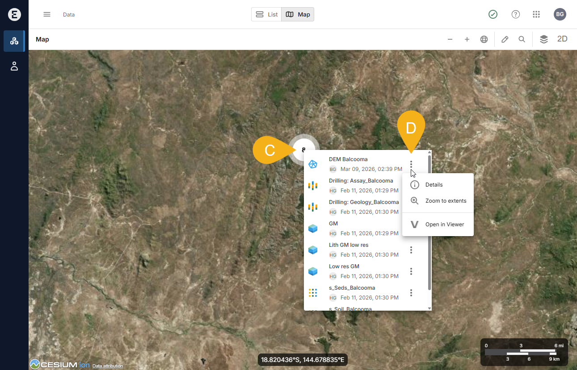Open options menu for s_Seds_Balcooma
The width and height of the screenshot is (577, 370).
tap(411, 293)
